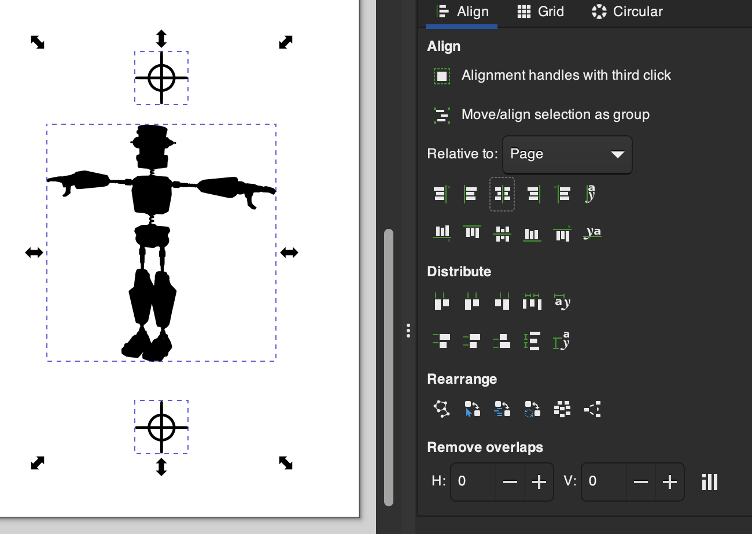
Task: Center objects on vertical axis
Action: [x=502, y=194]
